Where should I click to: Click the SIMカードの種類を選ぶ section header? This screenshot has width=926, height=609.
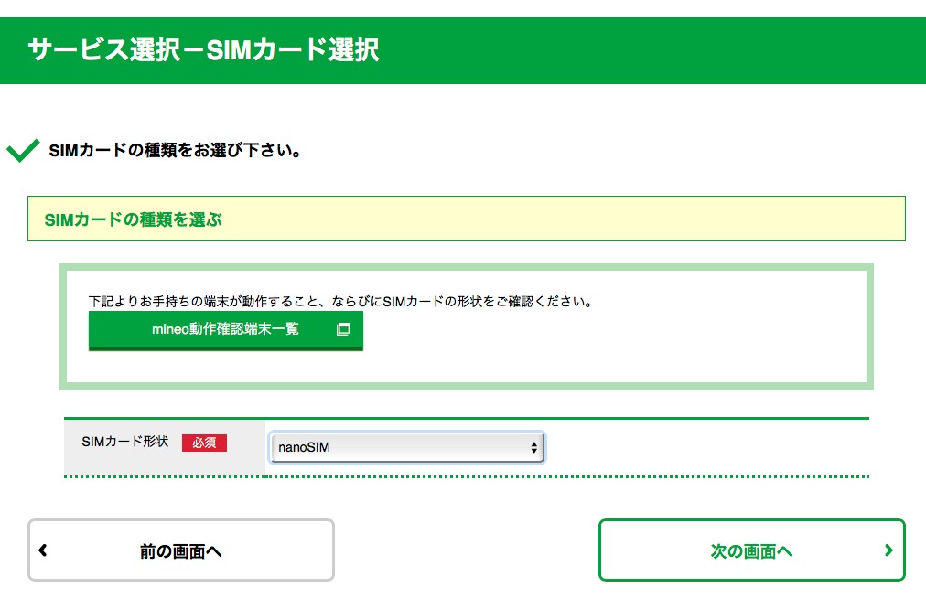click(x=467, y=219)
